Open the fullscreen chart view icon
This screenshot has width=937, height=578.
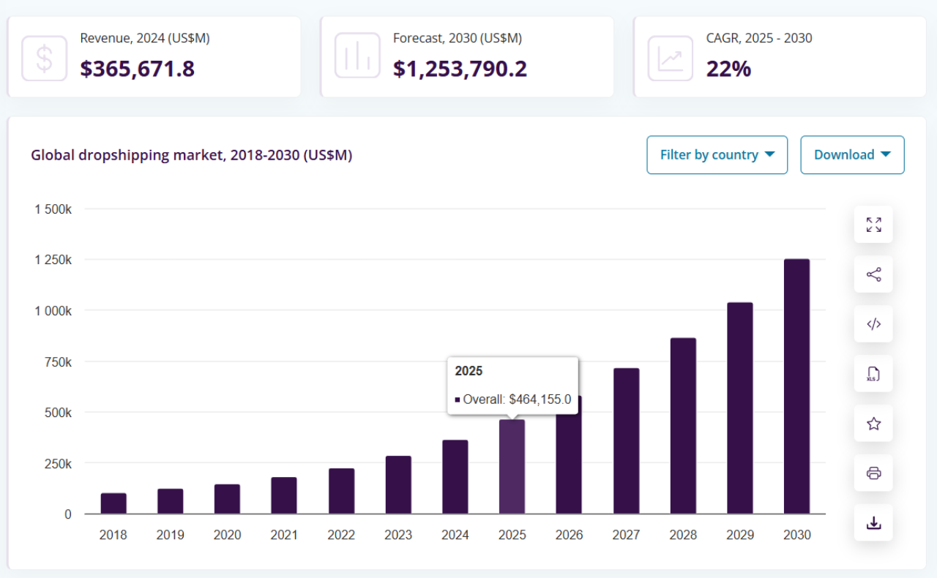pos(873,225)
